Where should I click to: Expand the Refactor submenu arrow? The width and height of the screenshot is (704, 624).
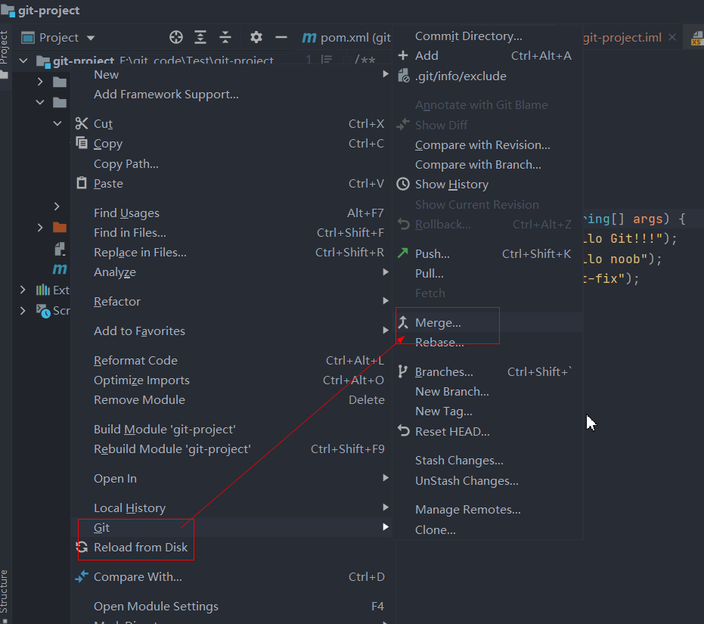[x=385, y=301]
